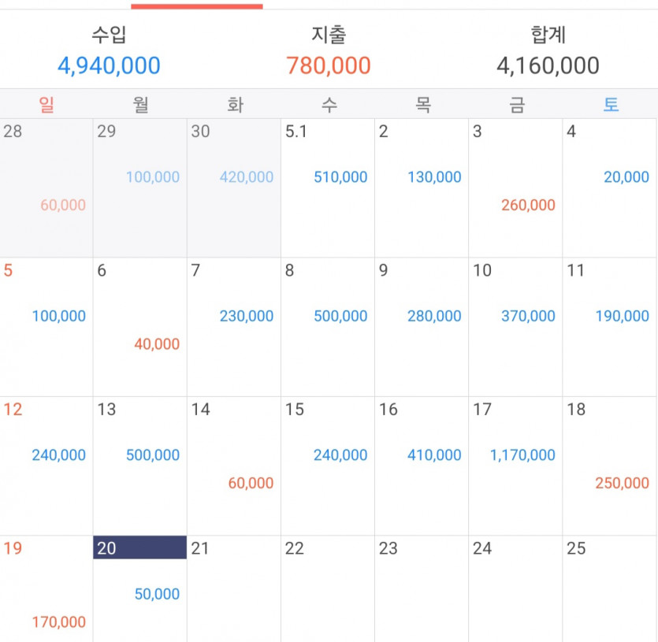Select April 30 showing 420,000

234,188
